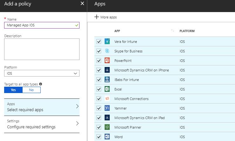Image resolution: width=235 pixels, height=141 pixels.
Task: Click the PowerPoint app icon
Action: [x=107, y=60]
